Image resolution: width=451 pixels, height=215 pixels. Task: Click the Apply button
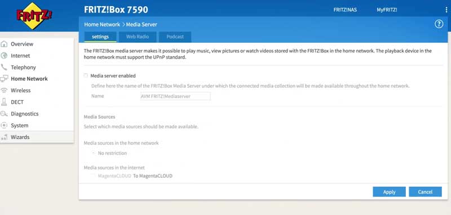pyautogui.click(x=389, y=192)
